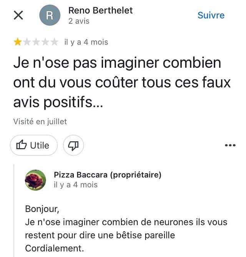The height and width of the screenshot is (257, 246).
Task: Click the Pizza Baccara (propriétaire) name
Action: click(x=108, y=175)
